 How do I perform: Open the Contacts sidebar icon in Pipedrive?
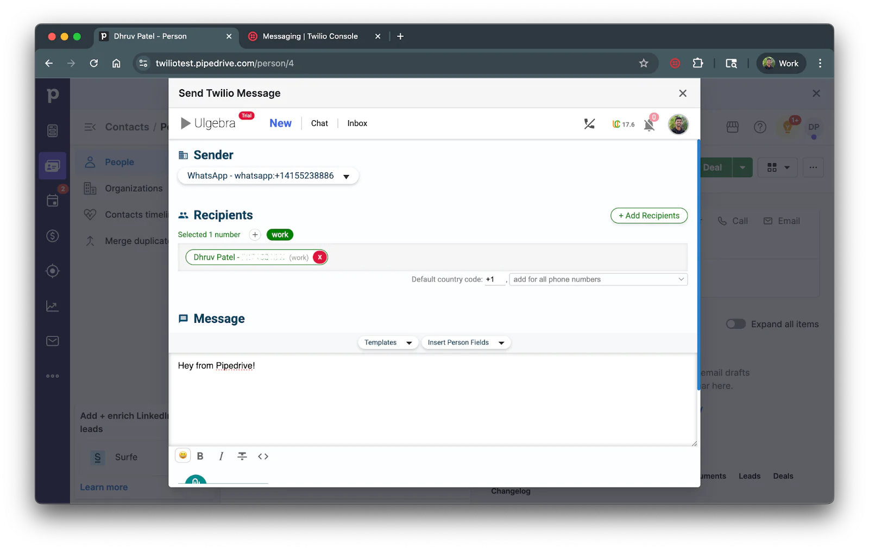(x=52, y=166)
